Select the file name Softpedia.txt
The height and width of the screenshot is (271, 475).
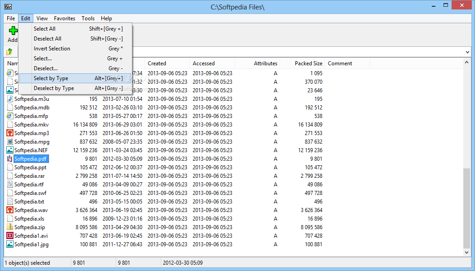29,201
